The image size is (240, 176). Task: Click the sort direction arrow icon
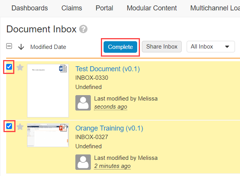(21, 47)
